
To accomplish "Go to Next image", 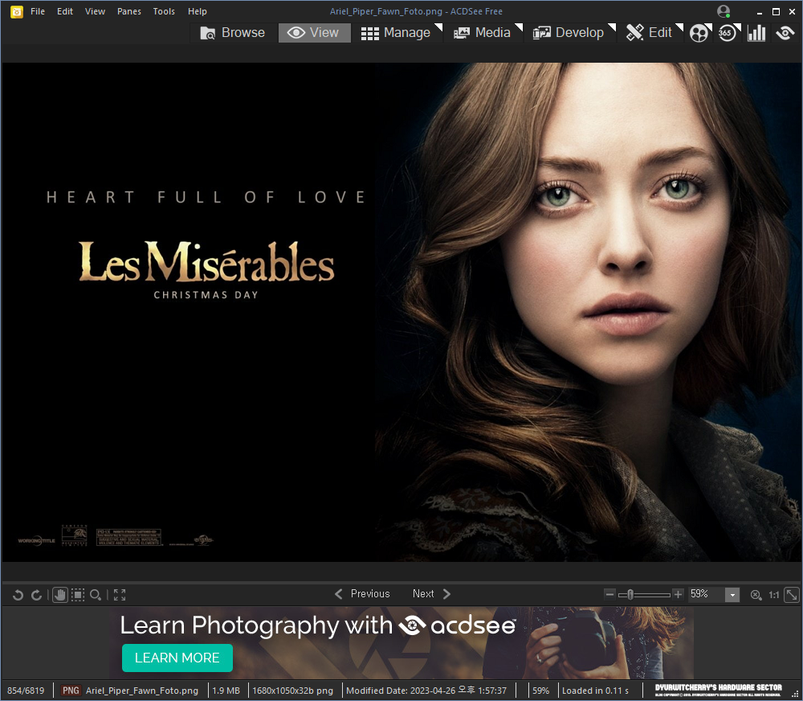I will (432, 594).
